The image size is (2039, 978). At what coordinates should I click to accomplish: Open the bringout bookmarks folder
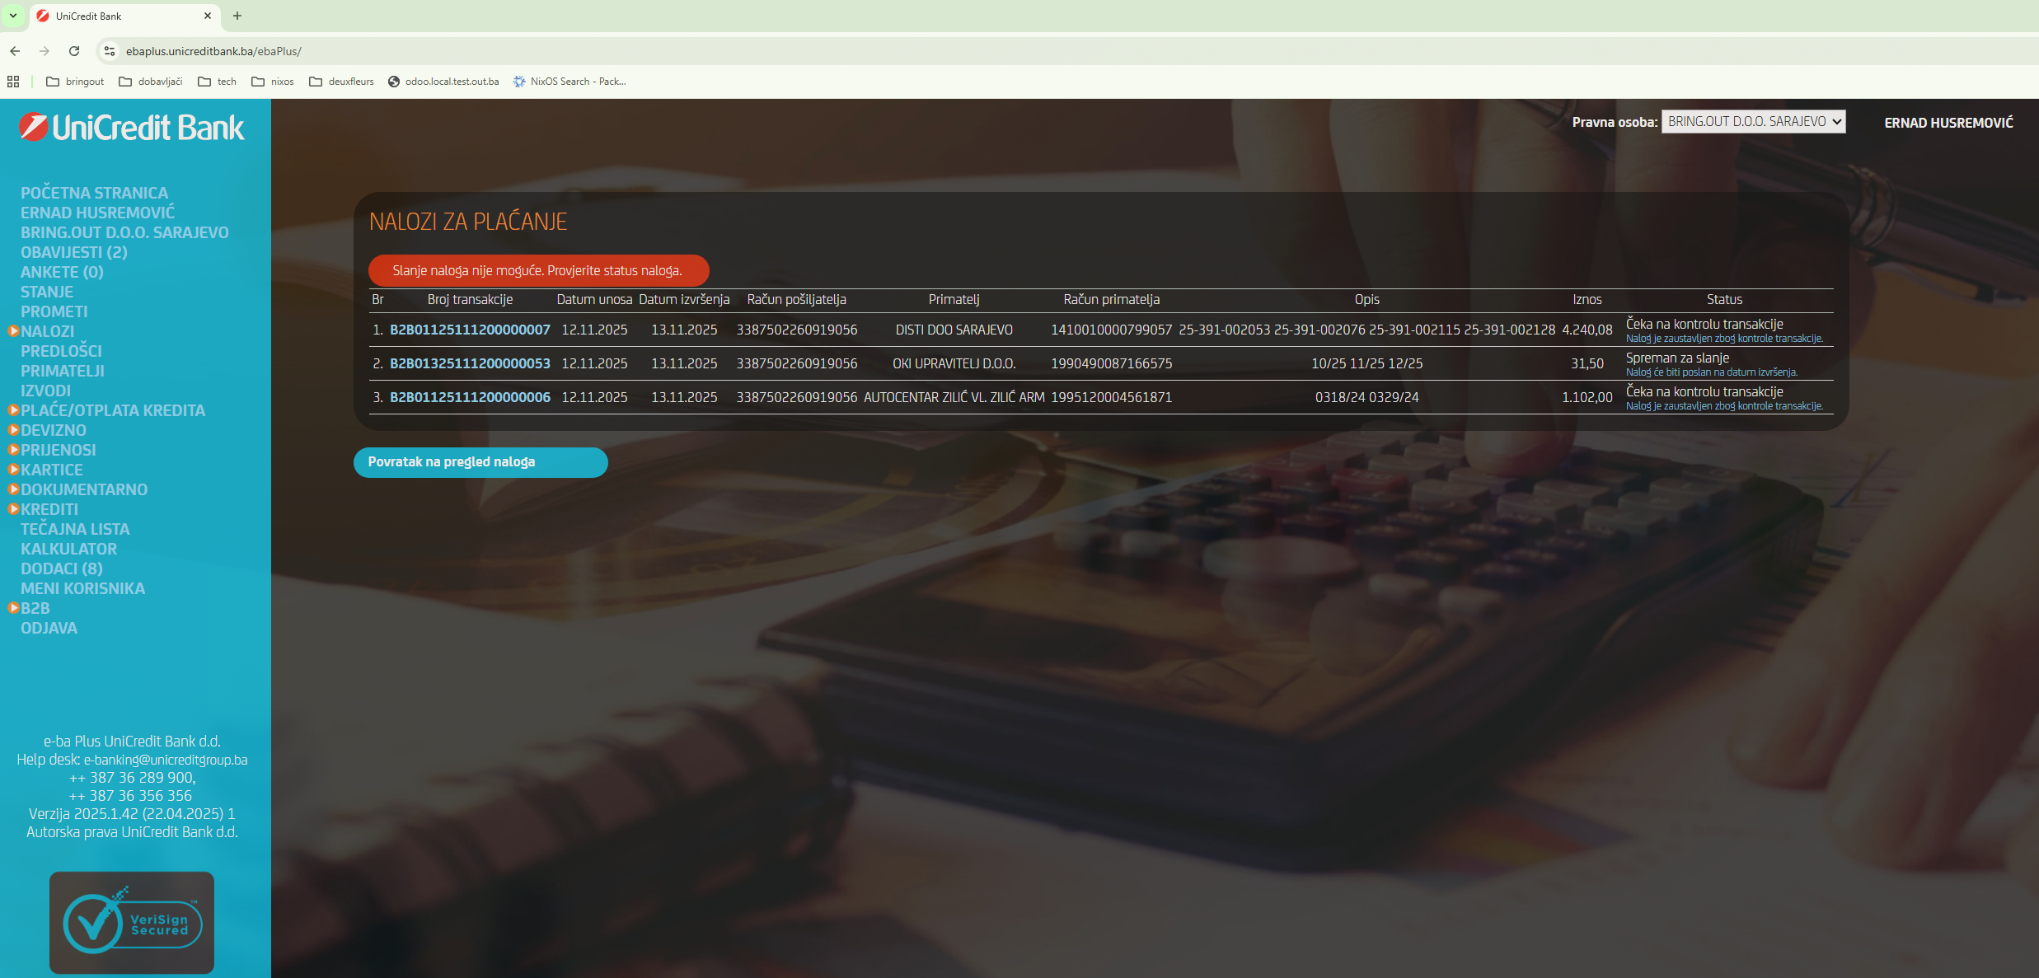tap(75, 82)
